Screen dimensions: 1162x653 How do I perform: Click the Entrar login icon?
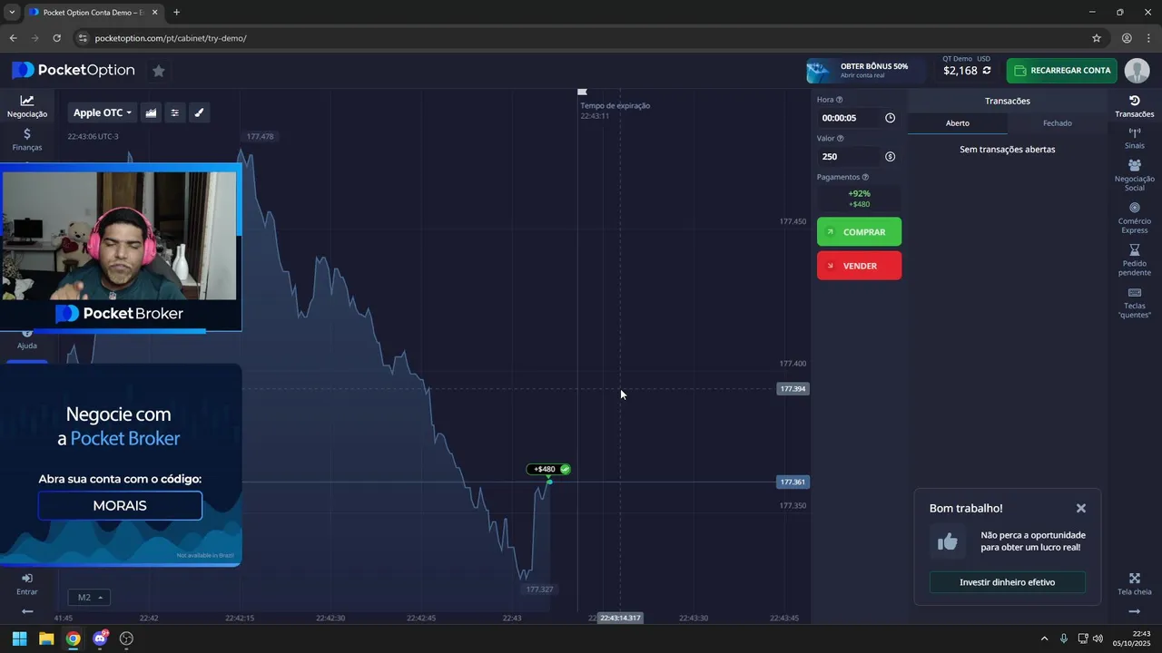[x=27, y=584]
